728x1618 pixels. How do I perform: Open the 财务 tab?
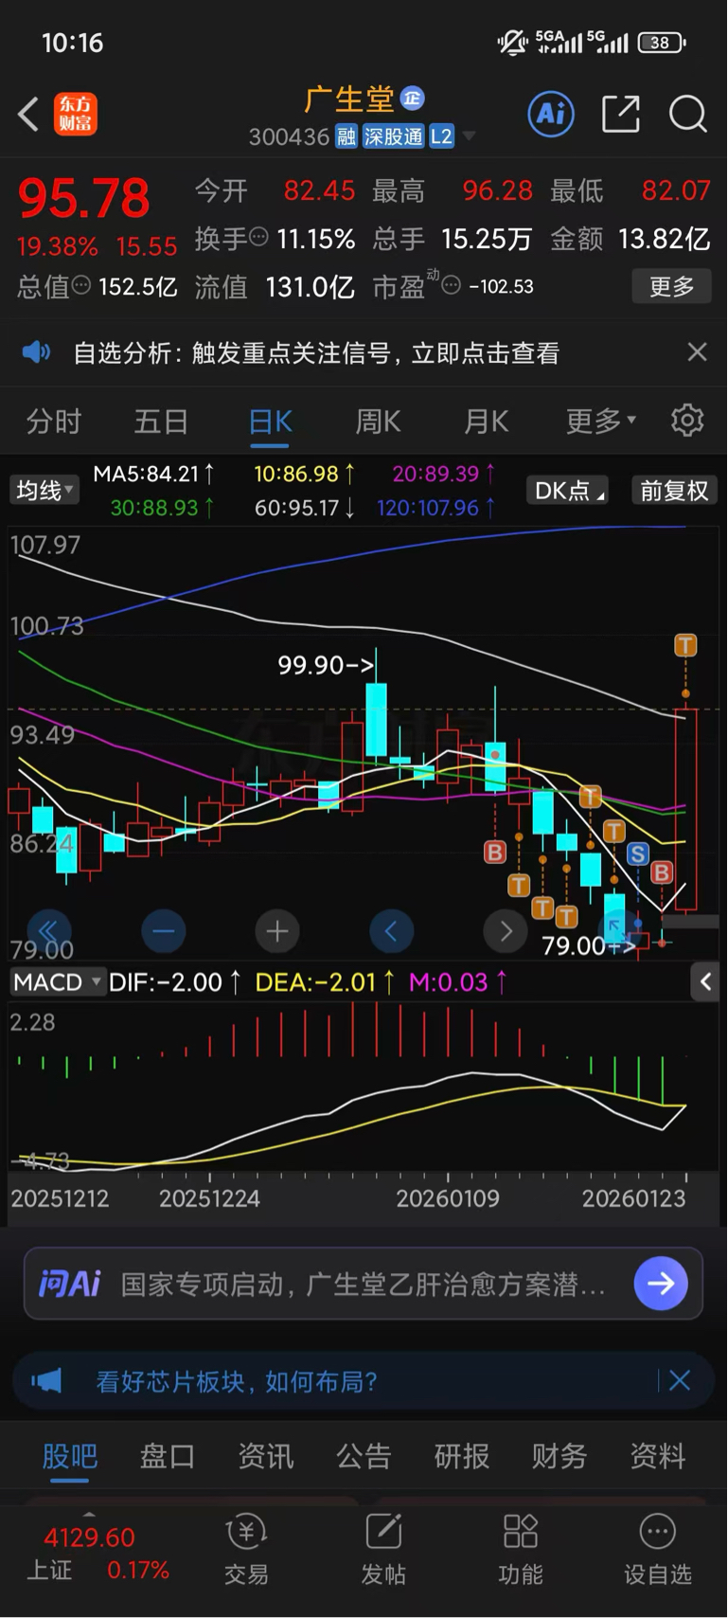(x=559, y=1456)
